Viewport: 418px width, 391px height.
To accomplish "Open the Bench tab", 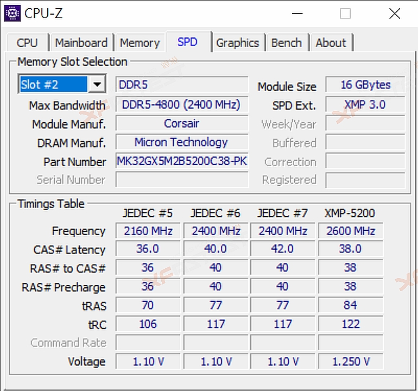I will [x=287, y=43].
